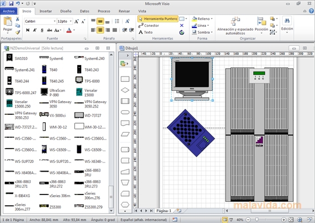Click the parallelogram shape in quick shapes strip
The height and width of the screenshot is (223, 315).
(125, 134)
